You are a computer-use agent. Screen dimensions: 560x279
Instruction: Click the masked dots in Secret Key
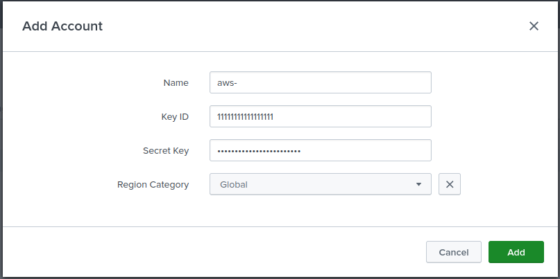[259, 151]
